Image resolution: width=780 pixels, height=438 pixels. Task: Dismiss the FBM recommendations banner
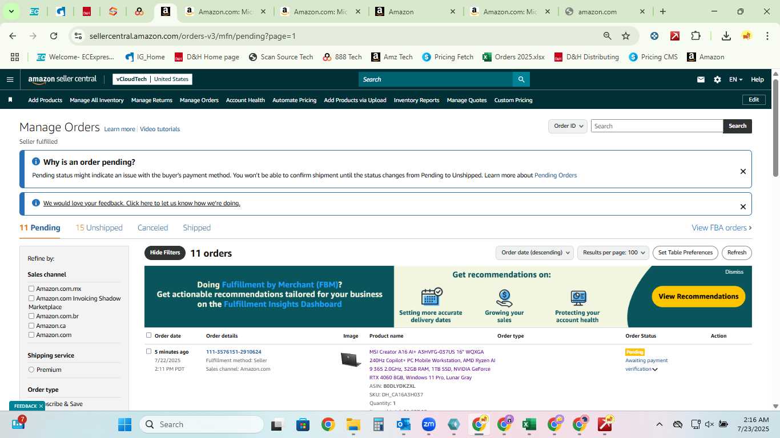pos(734,272)
